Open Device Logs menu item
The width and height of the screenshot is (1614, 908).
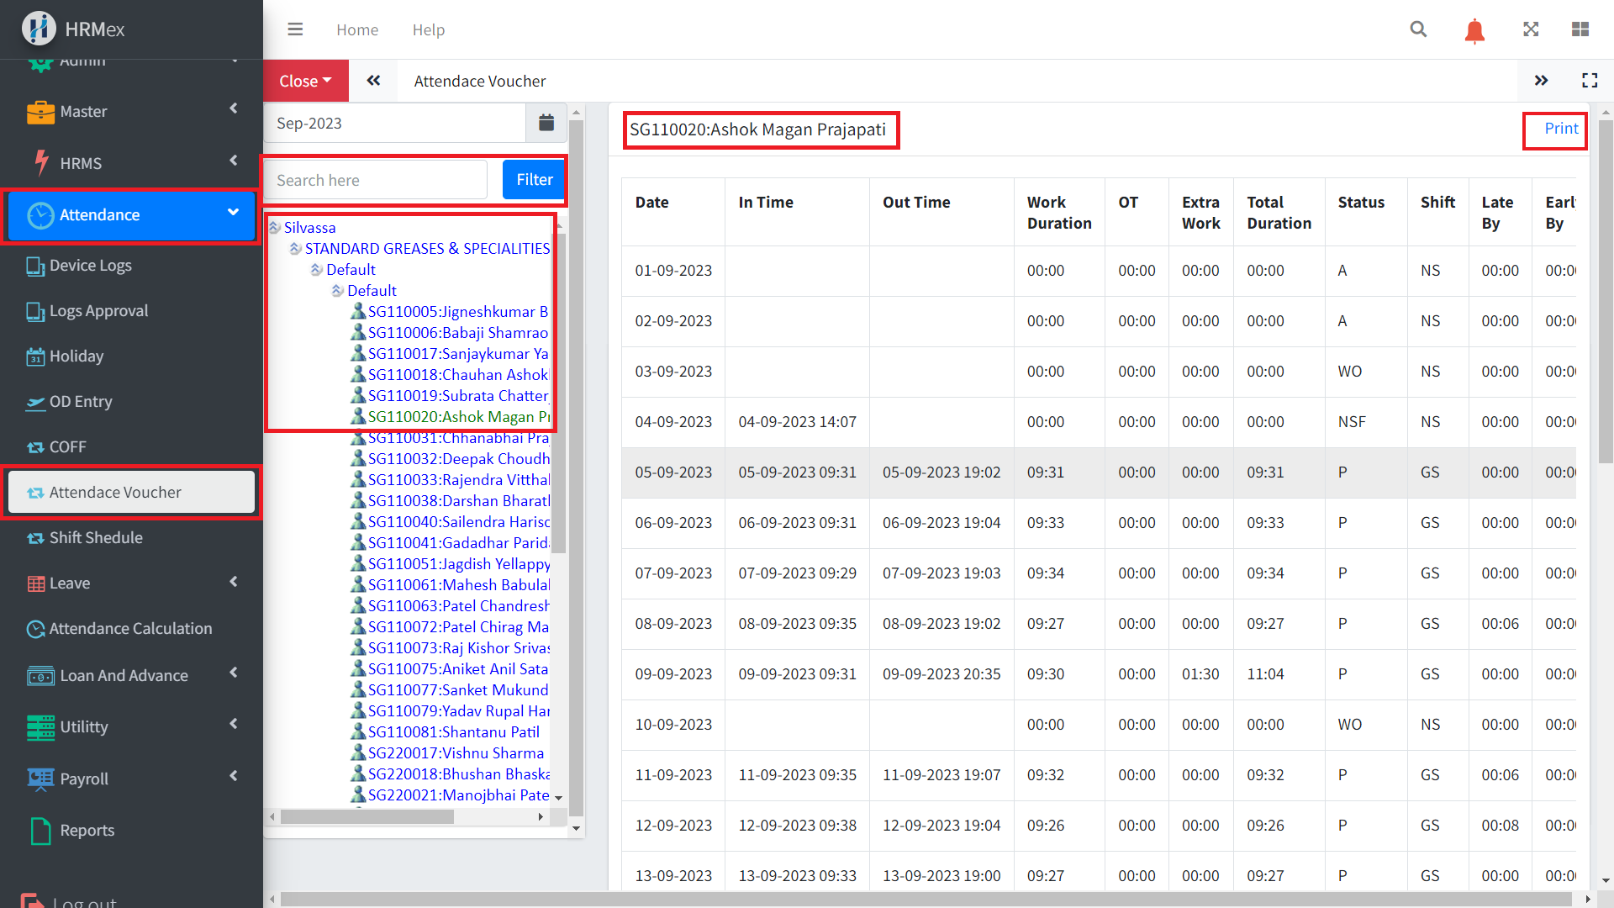coord(91,266)
